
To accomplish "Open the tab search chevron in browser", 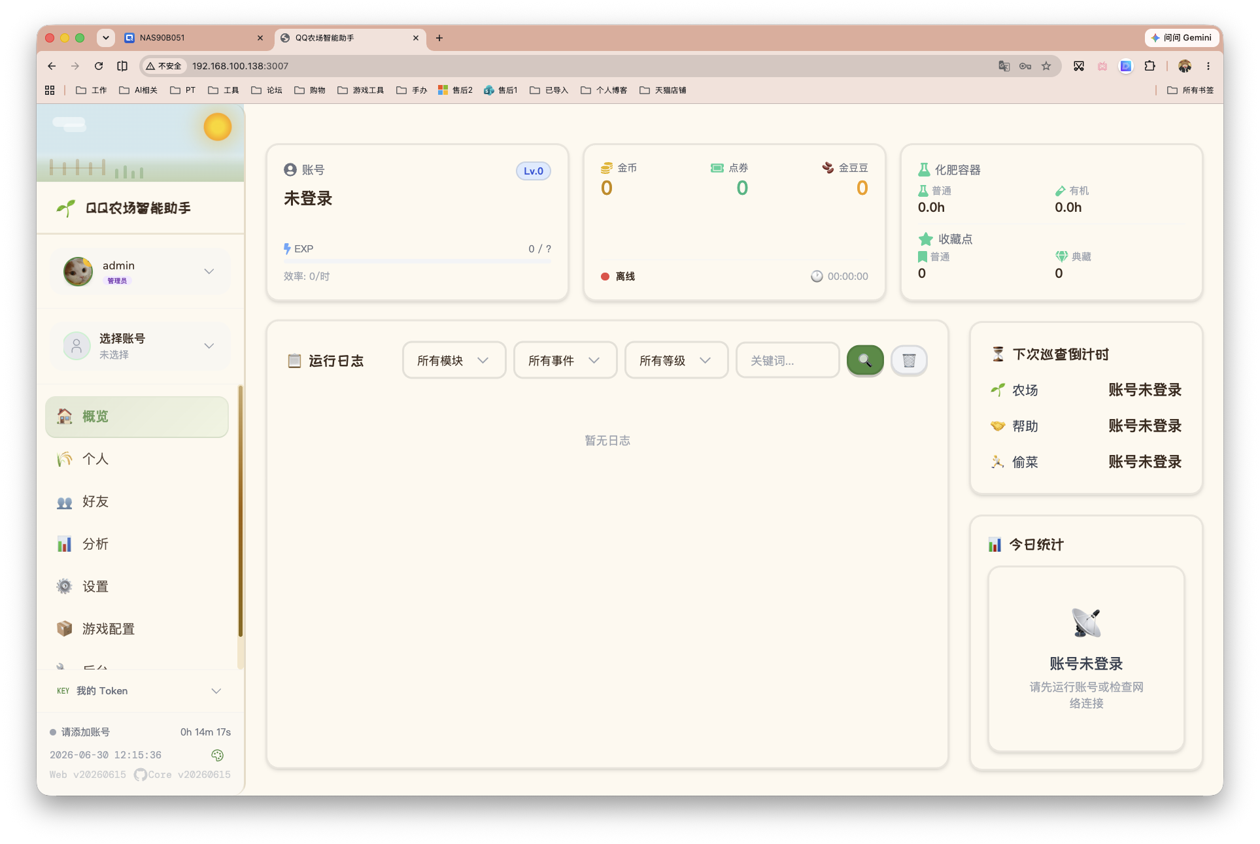I will (x=105, y=38).
